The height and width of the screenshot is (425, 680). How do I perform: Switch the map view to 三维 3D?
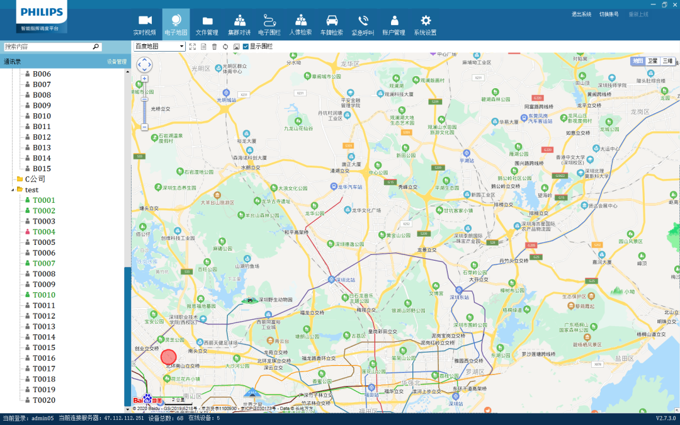667,61
